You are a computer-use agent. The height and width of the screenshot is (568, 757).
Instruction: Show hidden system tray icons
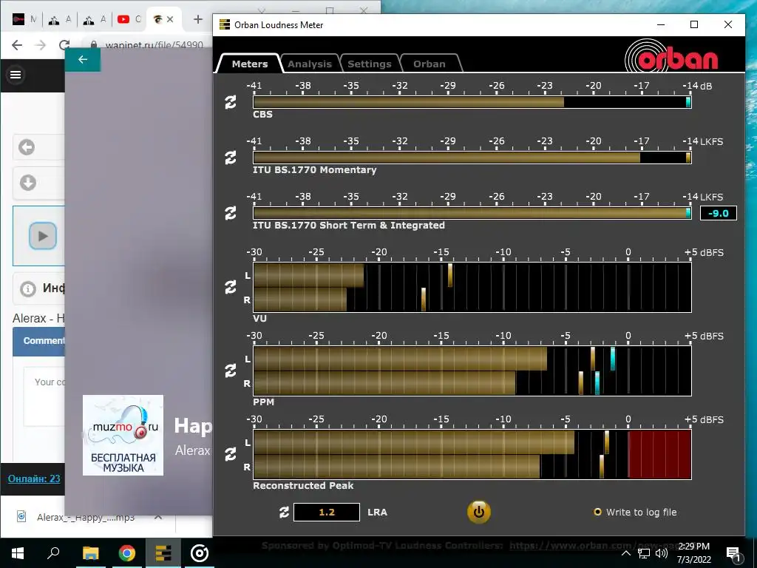625,553
